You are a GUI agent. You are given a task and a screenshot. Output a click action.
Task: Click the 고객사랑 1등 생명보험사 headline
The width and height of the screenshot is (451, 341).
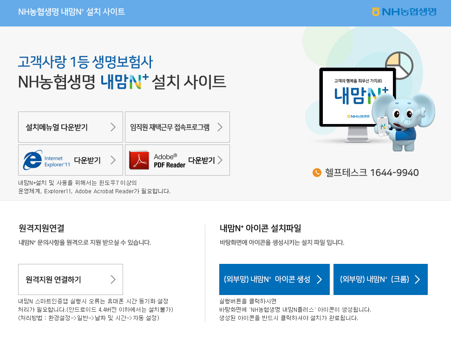[85, 62]
